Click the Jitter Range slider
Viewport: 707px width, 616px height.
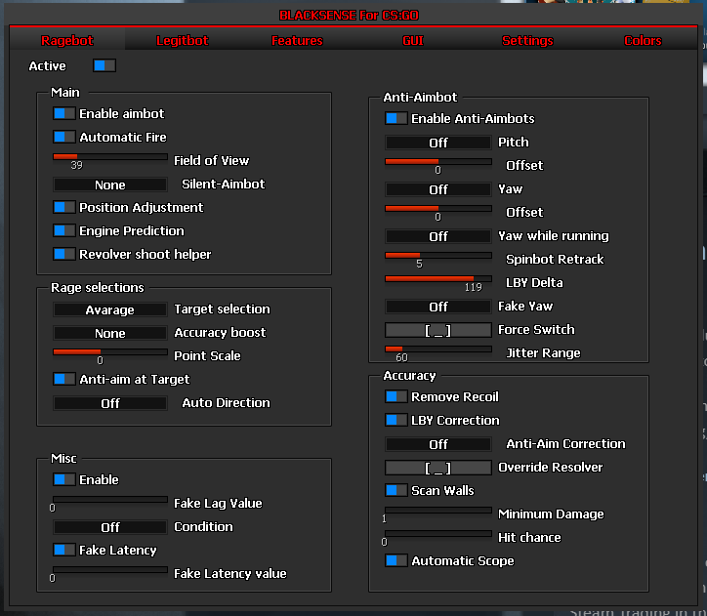click(438, 349)
